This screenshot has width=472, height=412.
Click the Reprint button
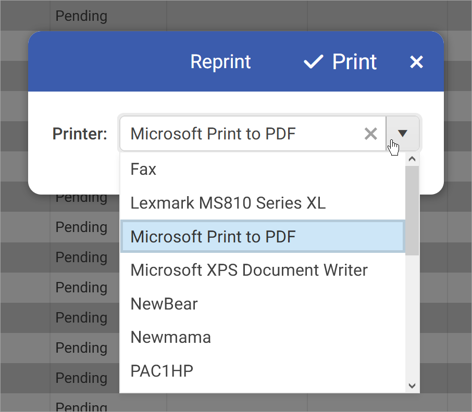coord(220,61)
